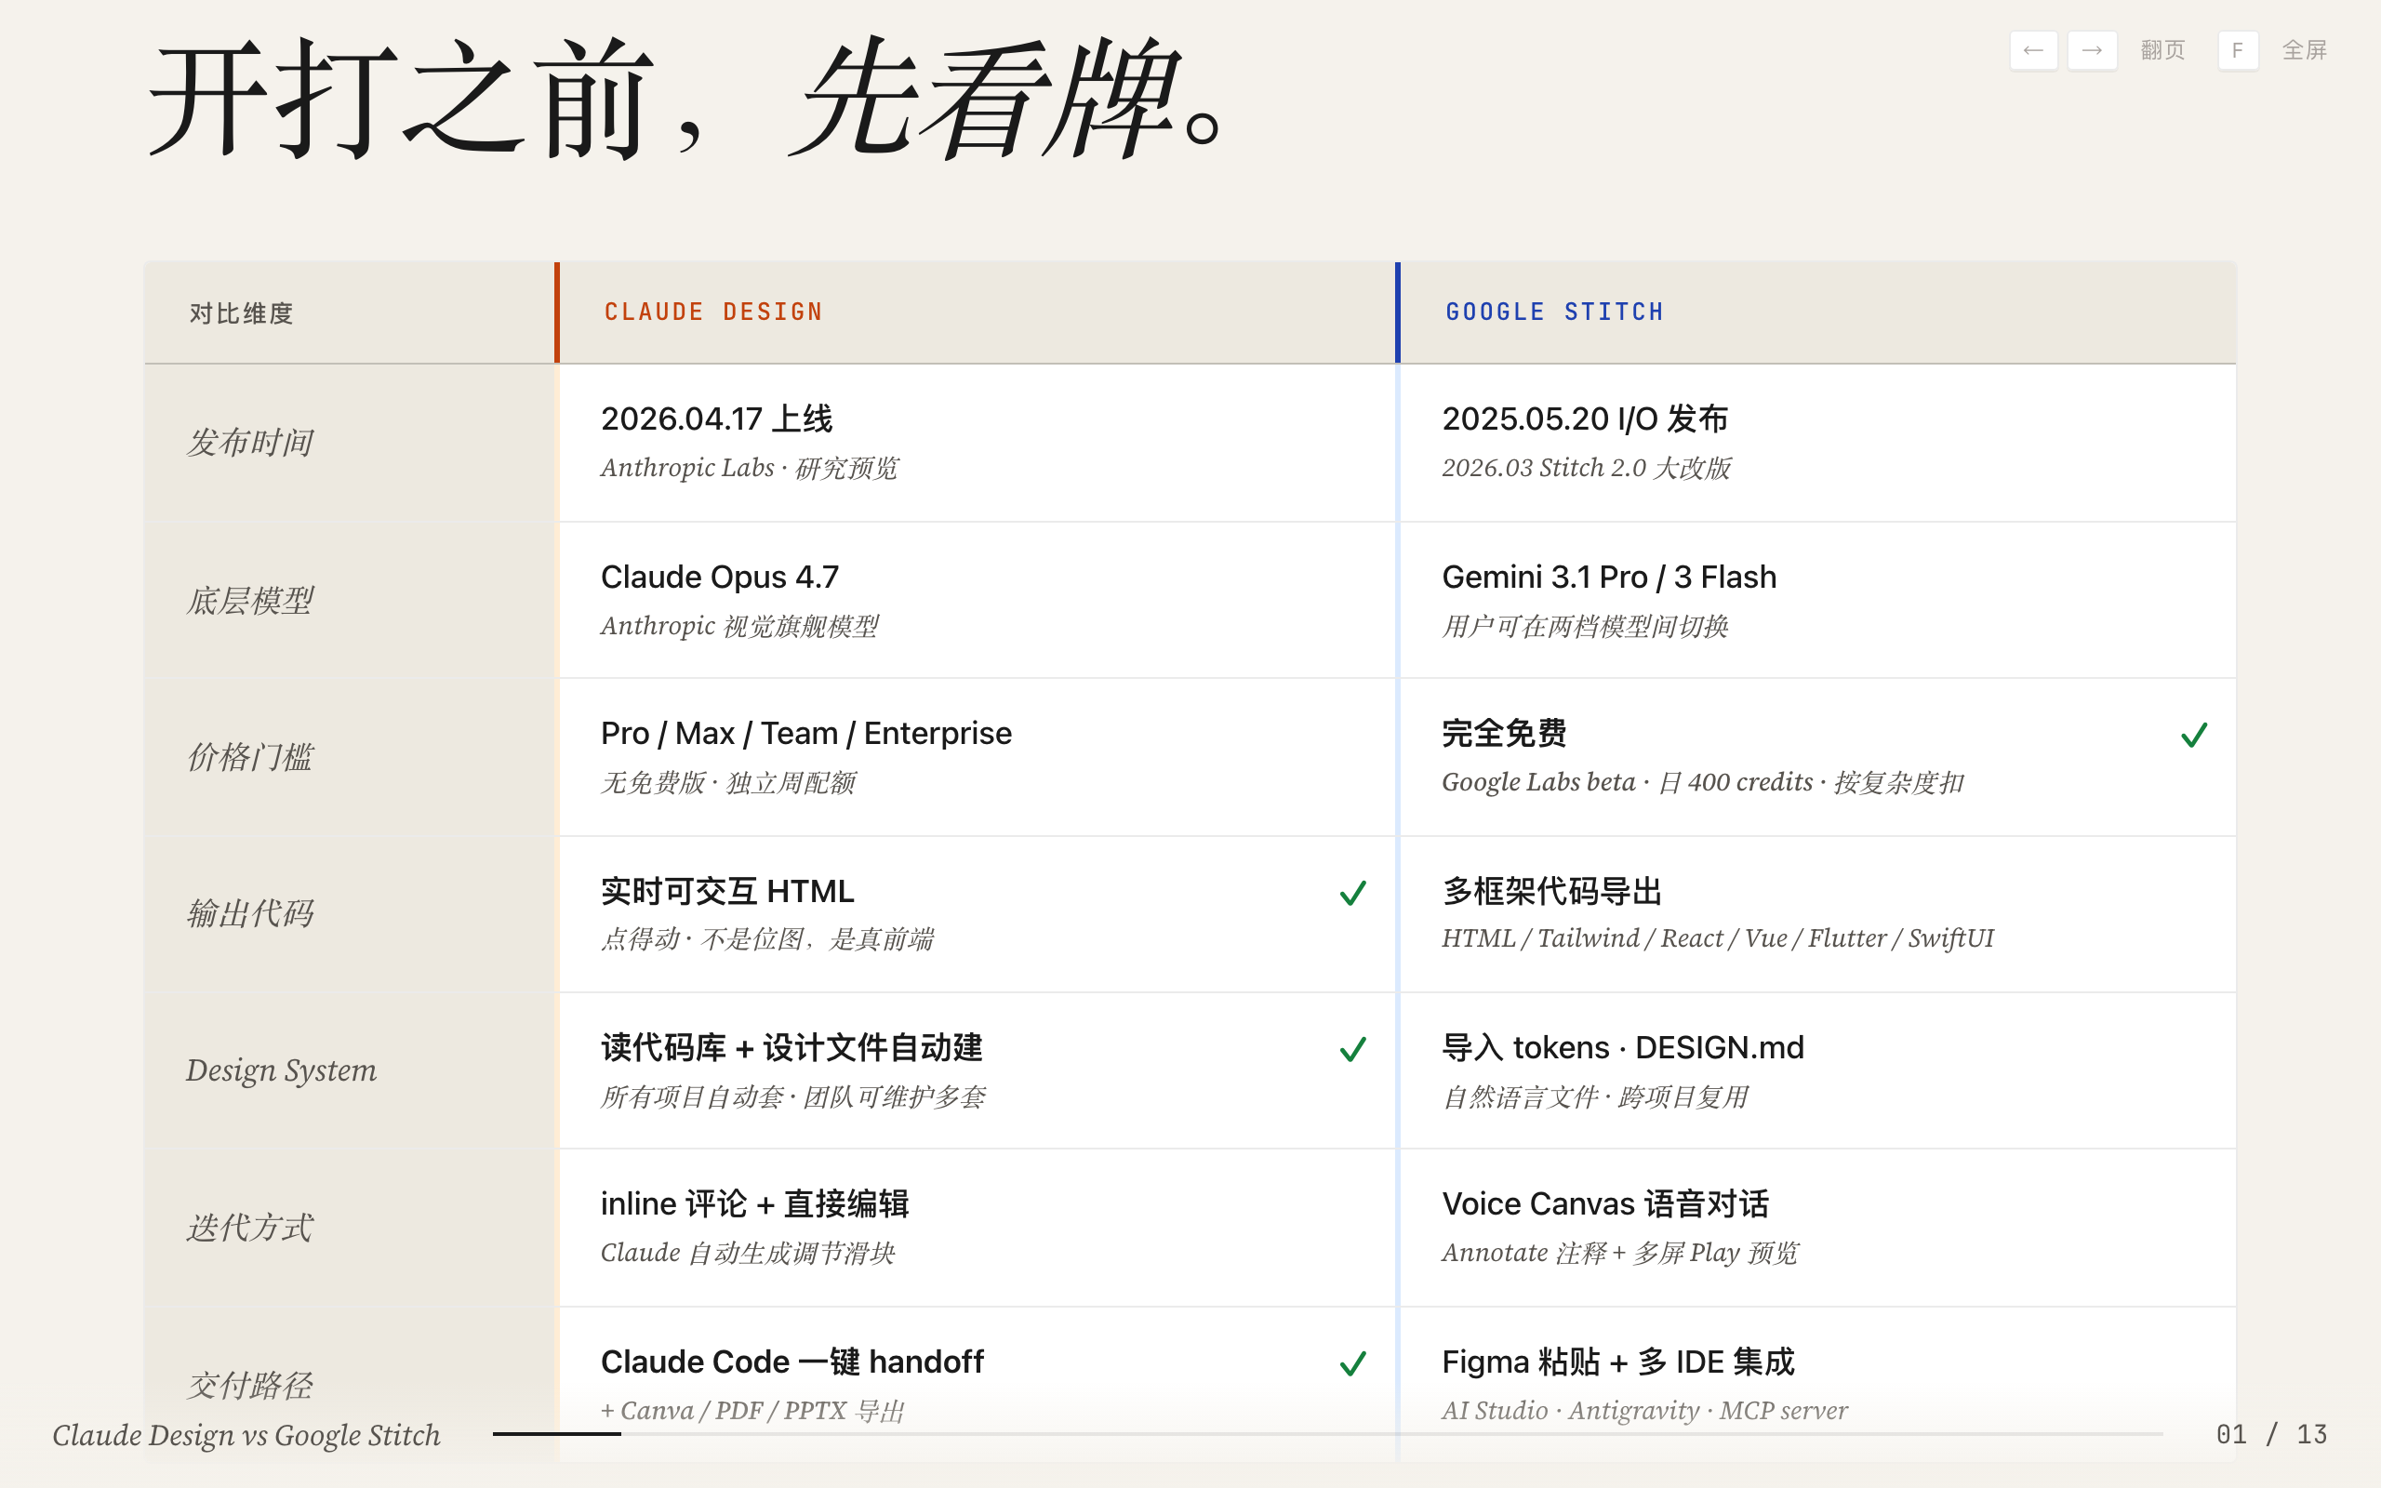2381x1488 pixels.
Task: Click the 2025.05.20 I/O 发布 cell text
Action: (1584, 418)
